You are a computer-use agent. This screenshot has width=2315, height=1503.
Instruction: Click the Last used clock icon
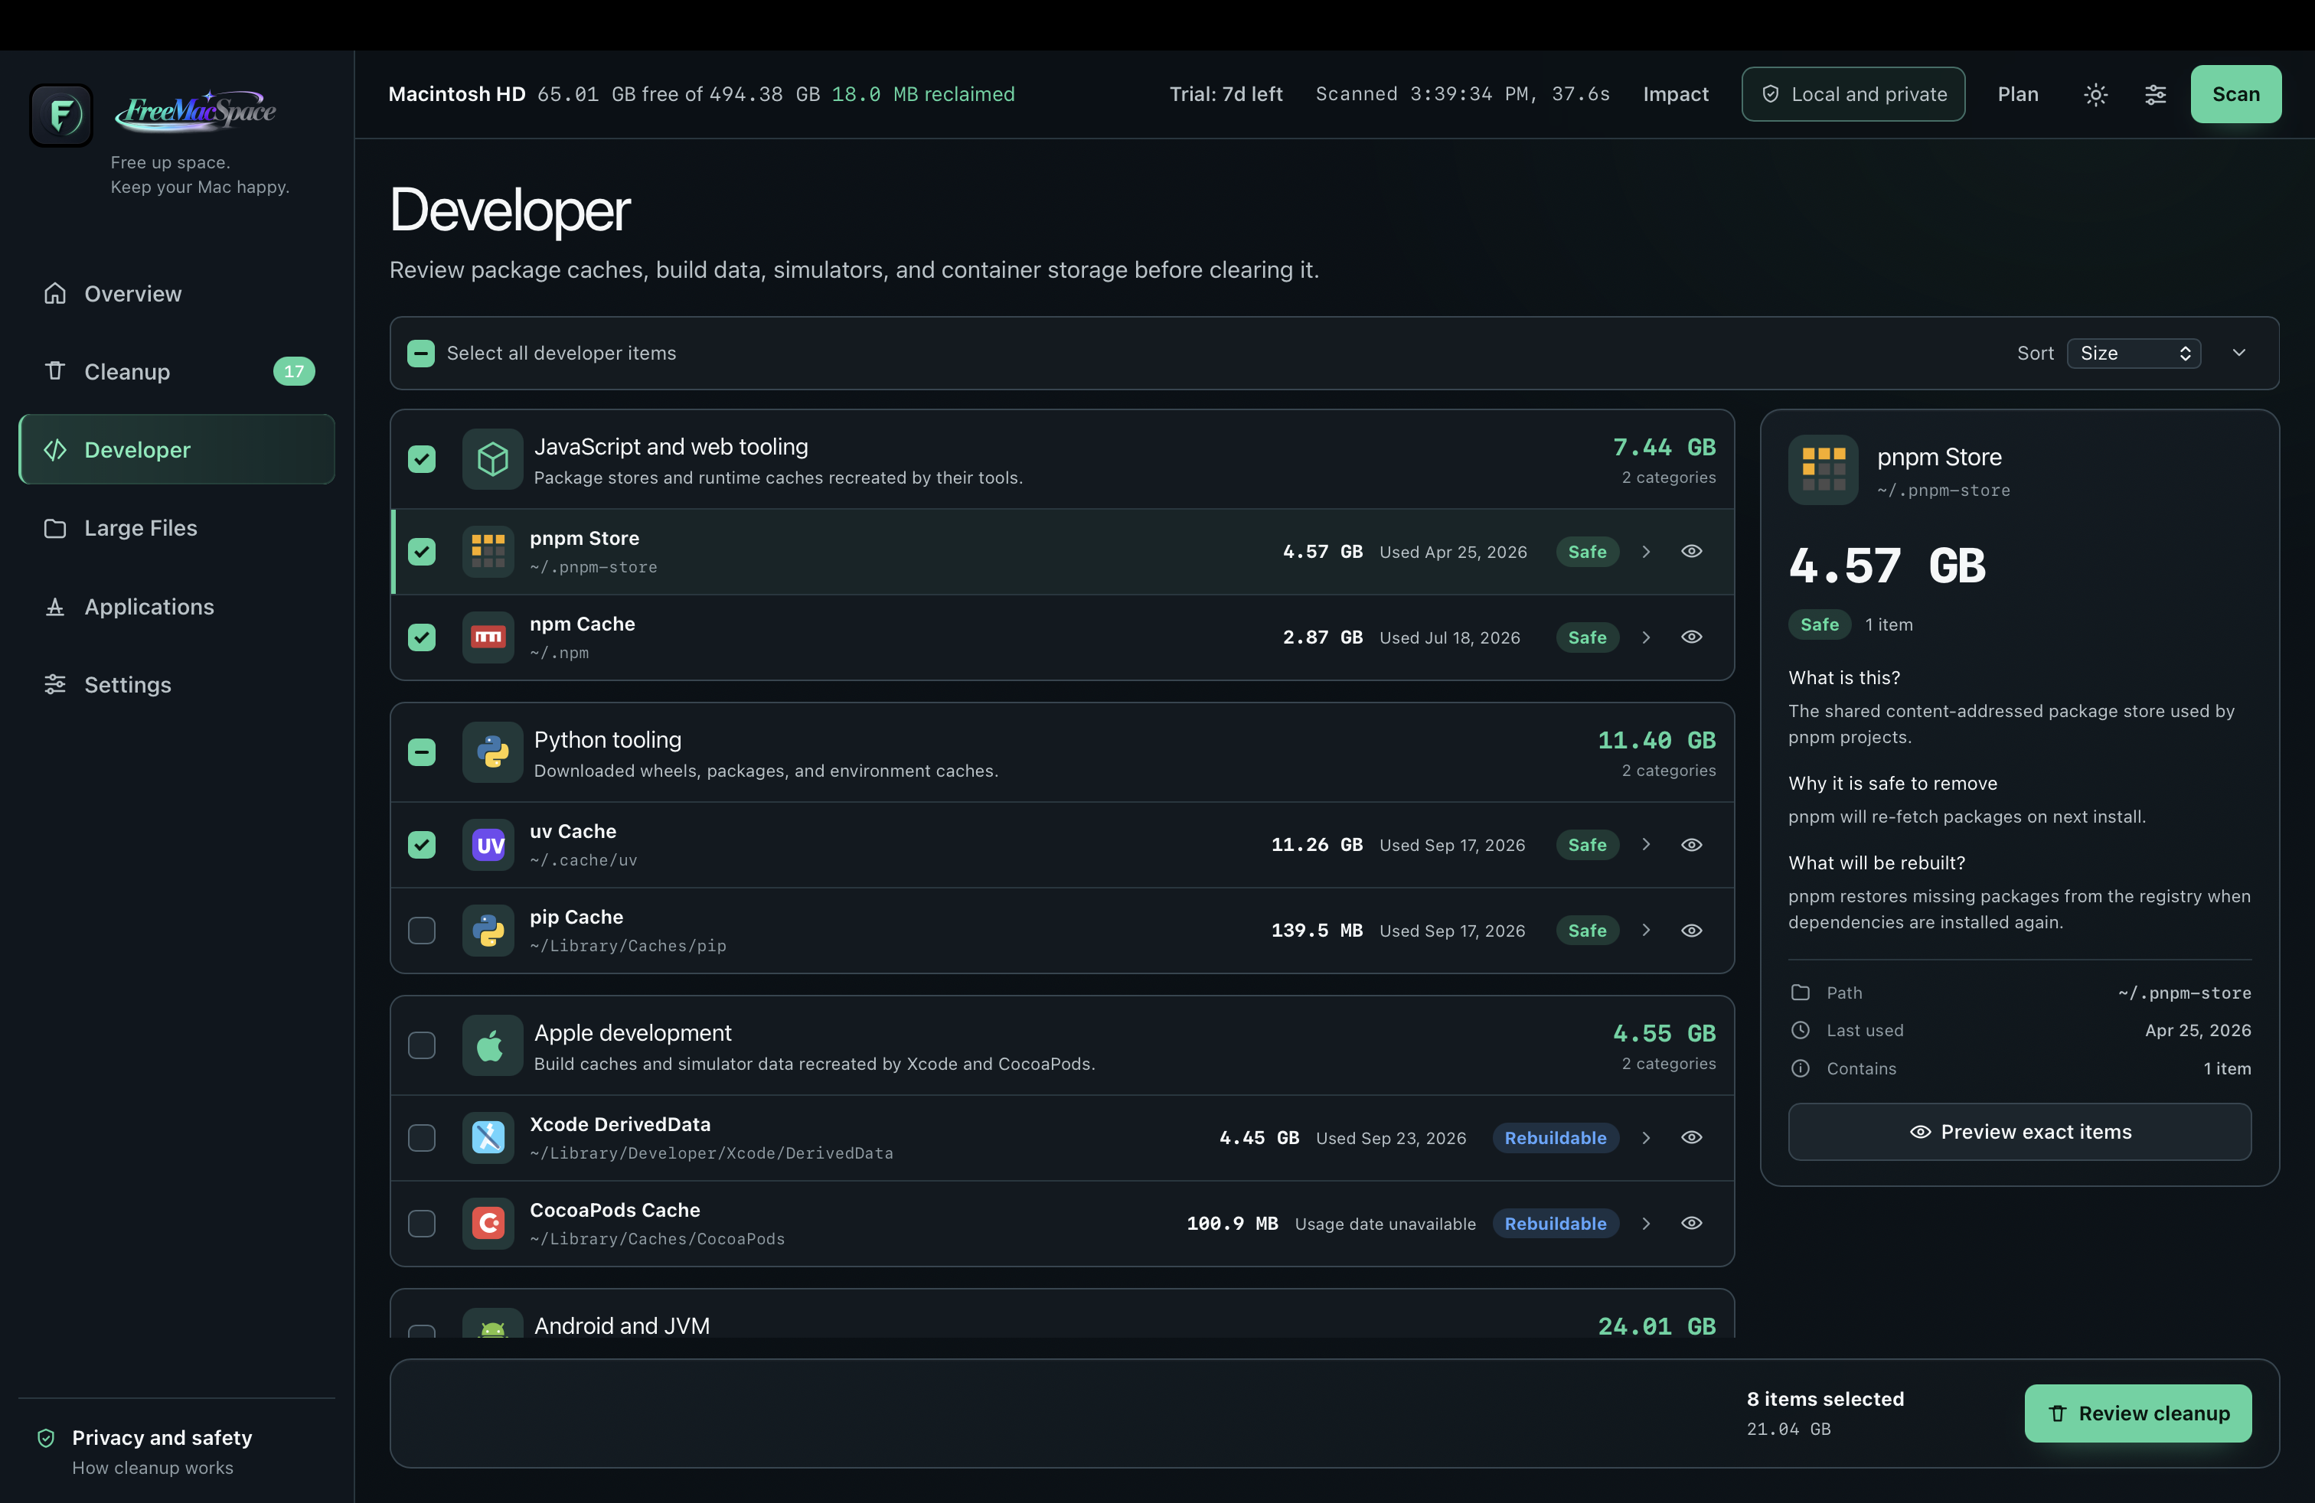coord(1801,1031)
